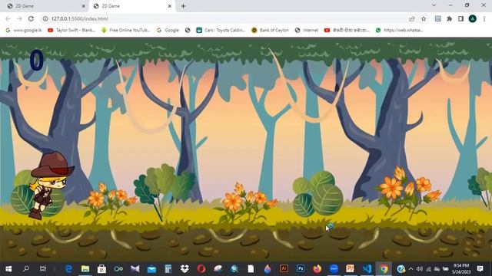Open the Google bookmark
The width and height of the screenshot is (492, 276).
point(168,30)
